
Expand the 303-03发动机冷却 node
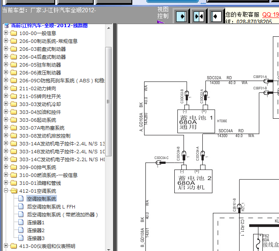6,104
